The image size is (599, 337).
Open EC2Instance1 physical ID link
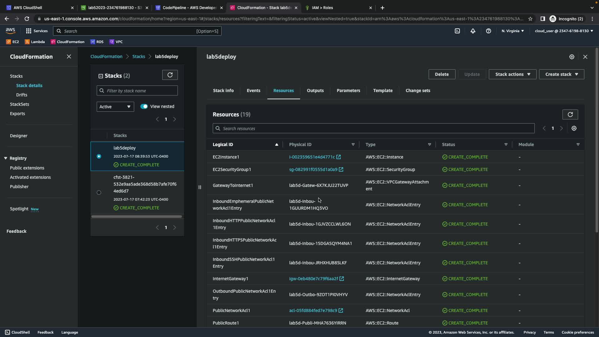click(x=312, y=157)
